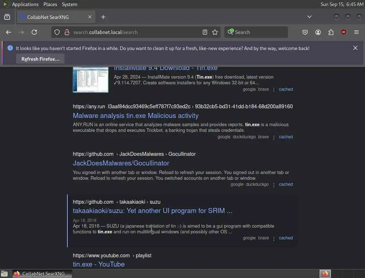Open Firefox View tab icon
This screenshot has height=278, width=365.
click(x=7, y=17)
